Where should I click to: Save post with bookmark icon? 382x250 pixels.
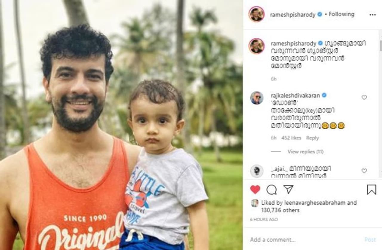(372, 189)
